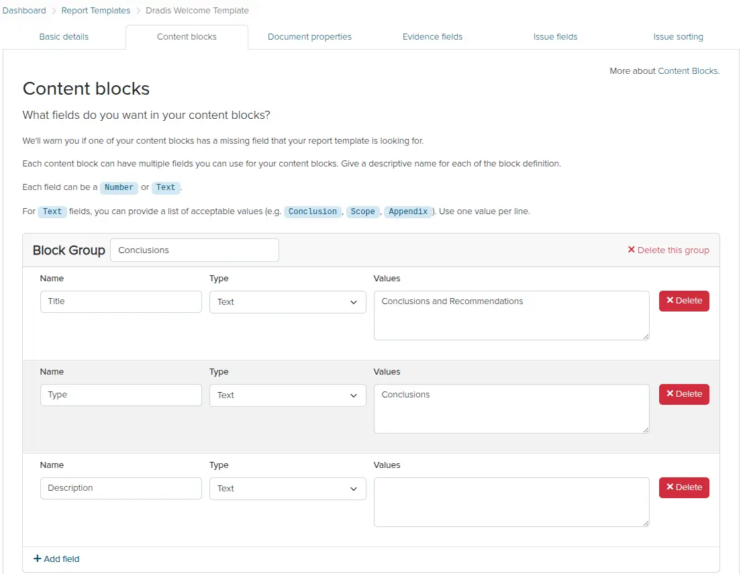The height and width of the screenshot is (574, 743).
Task: Open the Basic details tab
Action: click(64, 36)
